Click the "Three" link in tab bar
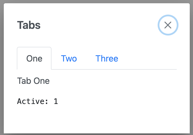The image size is (193, 135). click(x=107, y=59)
